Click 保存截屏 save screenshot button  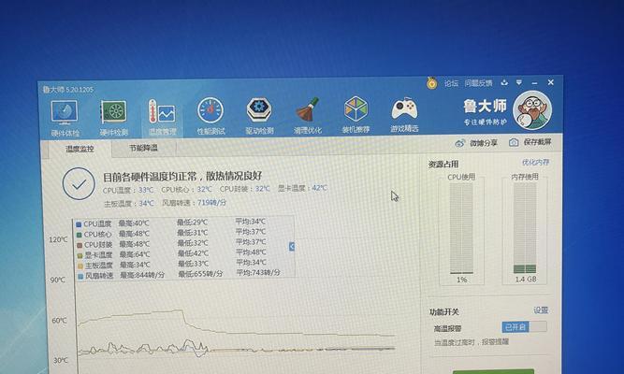[530, 142]
